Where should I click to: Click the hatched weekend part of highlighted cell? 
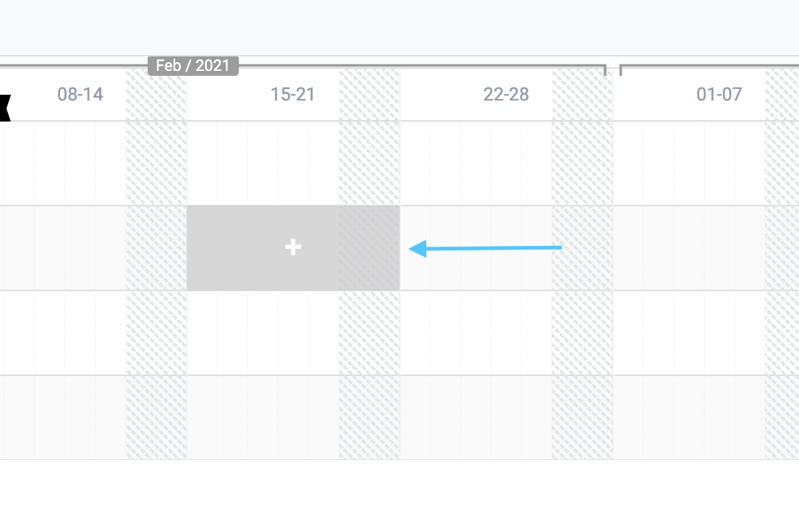pyautogui.click(x=369, y=248)
